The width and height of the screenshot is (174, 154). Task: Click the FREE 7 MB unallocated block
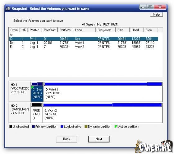click(36, 113)
